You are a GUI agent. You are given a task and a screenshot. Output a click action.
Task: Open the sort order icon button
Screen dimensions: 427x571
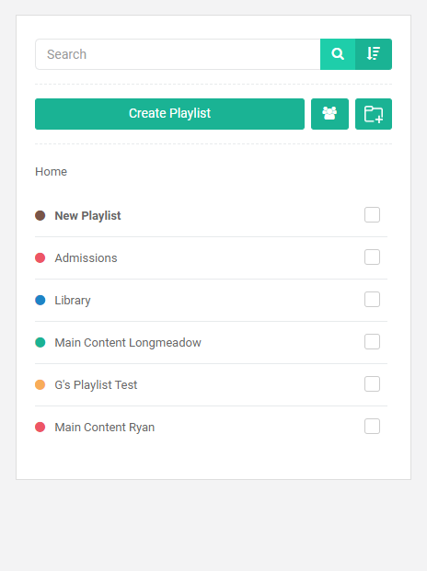374,54
